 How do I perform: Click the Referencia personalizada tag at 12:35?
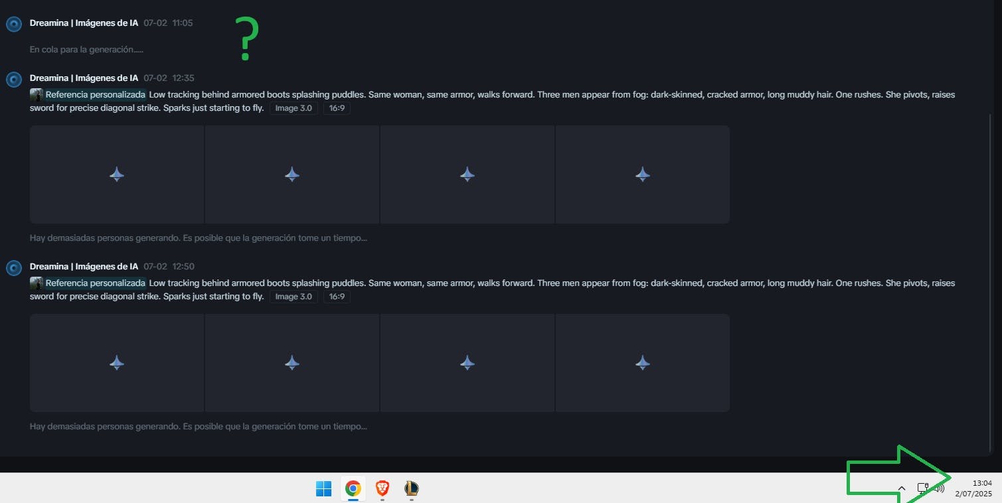pos(95,95)
